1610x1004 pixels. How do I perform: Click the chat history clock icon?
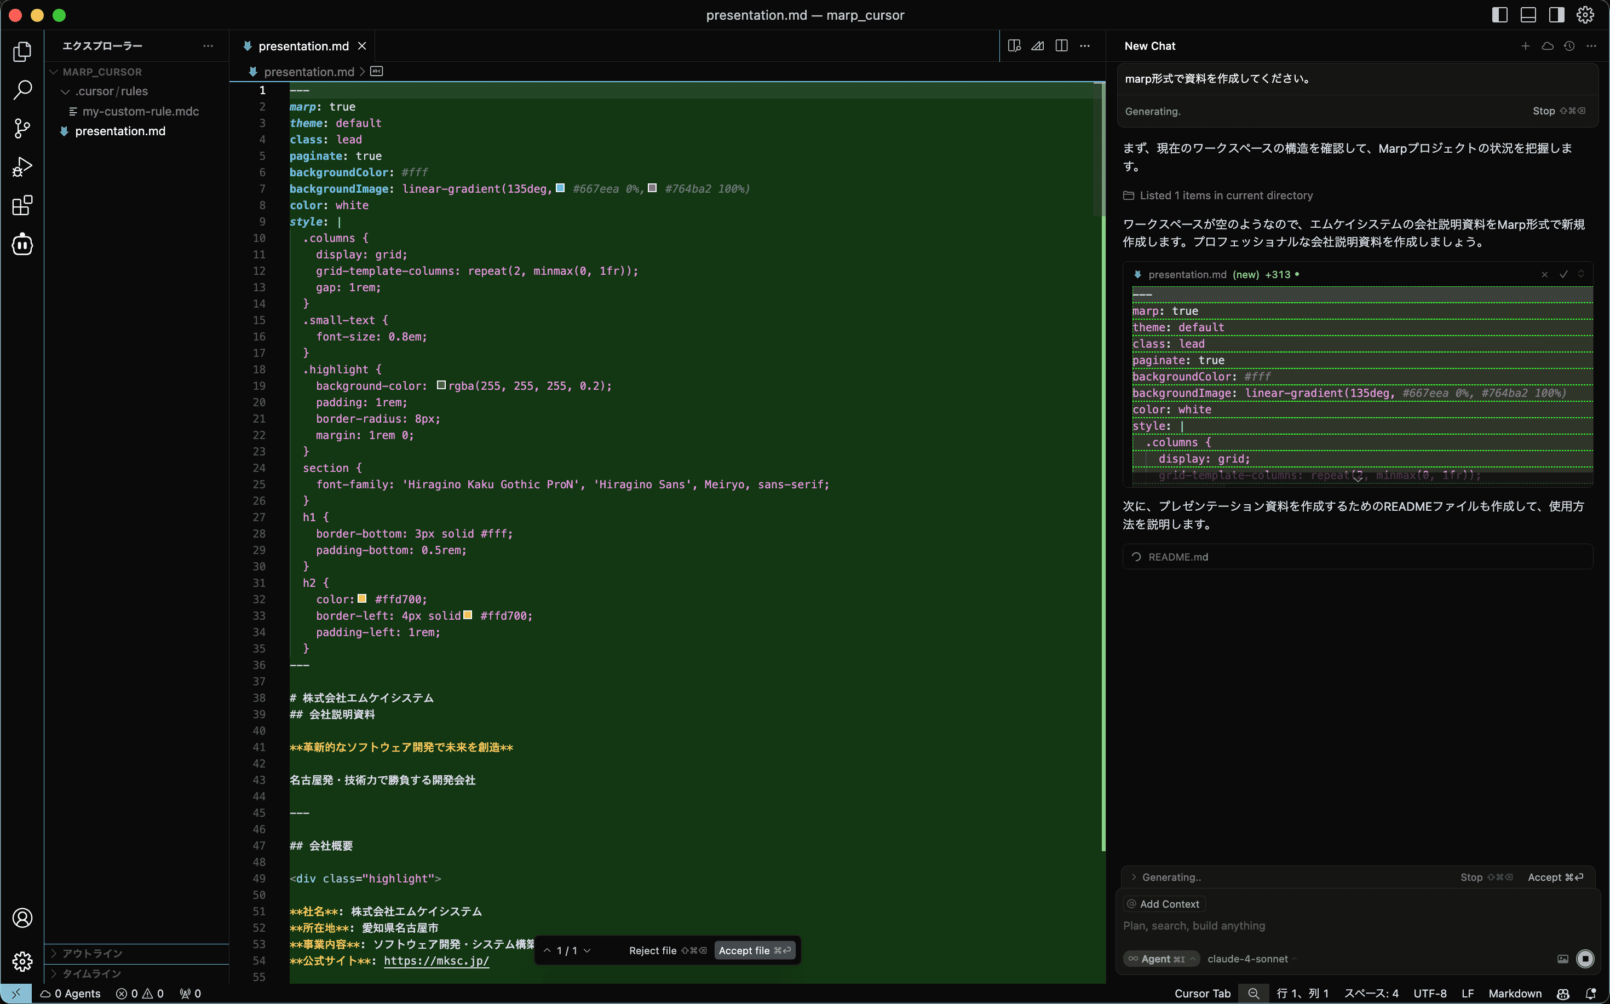[x=1569, y=46]
